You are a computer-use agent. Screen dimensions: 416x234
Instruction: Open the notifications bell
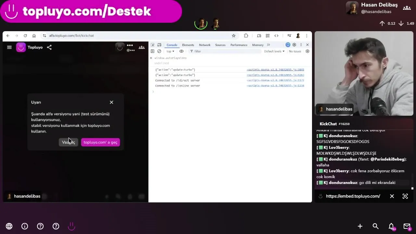pos(391,226)
